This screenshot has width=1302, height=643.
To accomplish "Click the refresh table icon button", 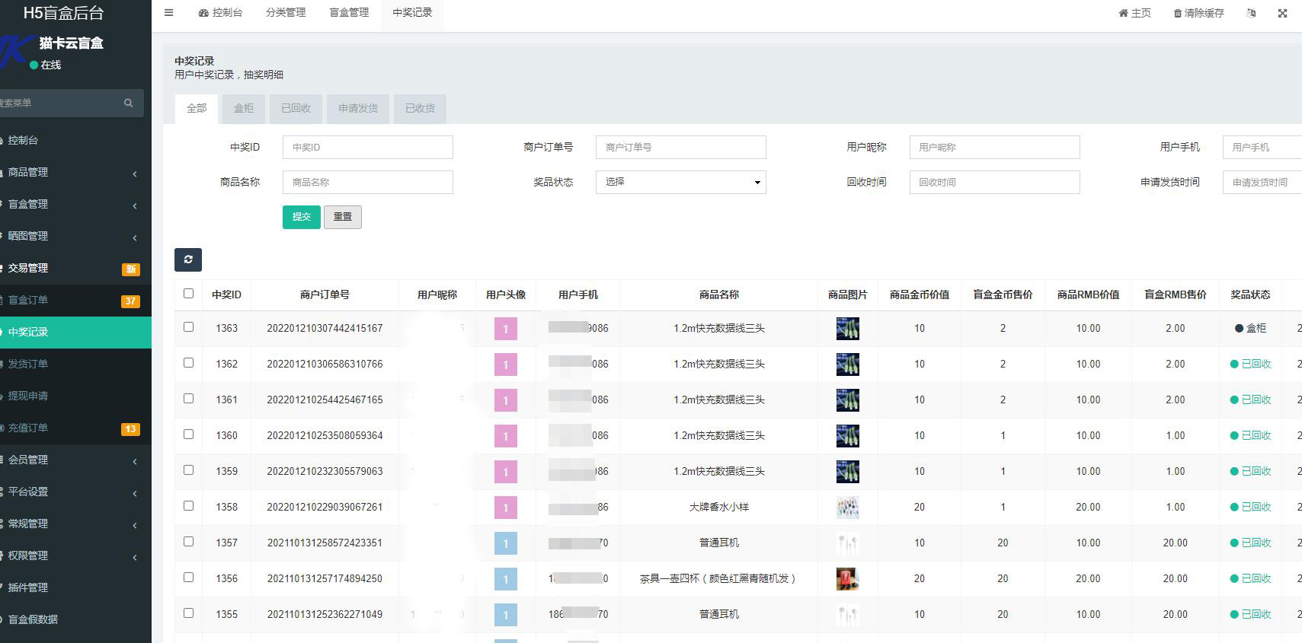I will pos(188,259).
